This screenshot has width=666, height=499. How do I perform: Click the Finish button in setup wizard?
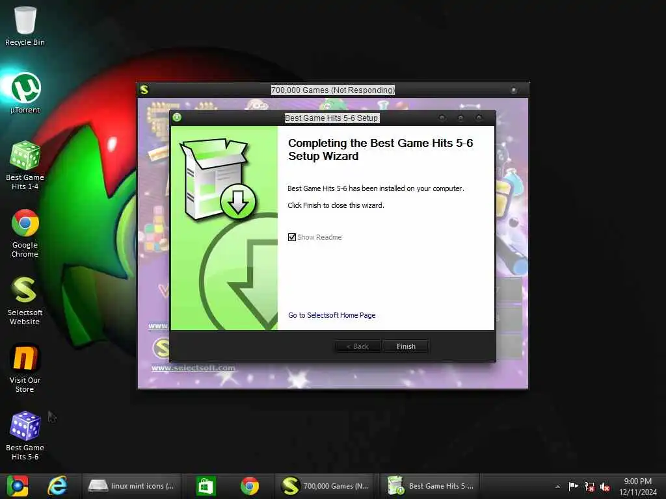point(406,346)
